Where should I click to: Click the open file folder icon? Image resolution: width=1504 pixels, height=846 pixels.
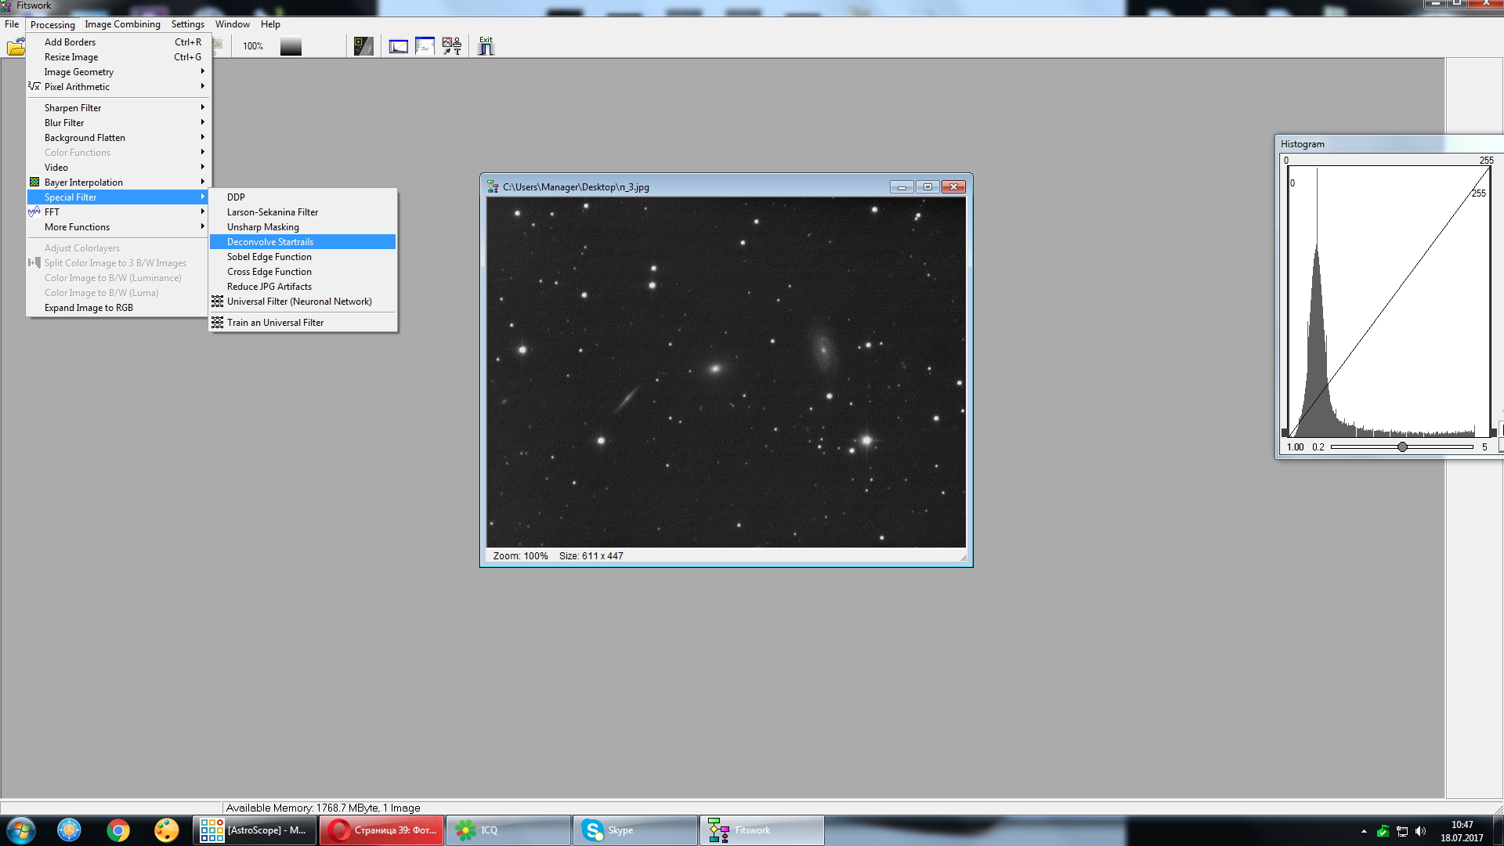15,47
